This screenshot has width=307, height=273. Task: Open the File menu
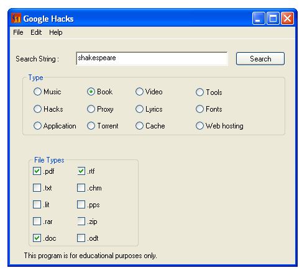[18, 32]
